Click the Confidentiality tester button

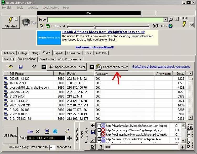click(112, 67)
